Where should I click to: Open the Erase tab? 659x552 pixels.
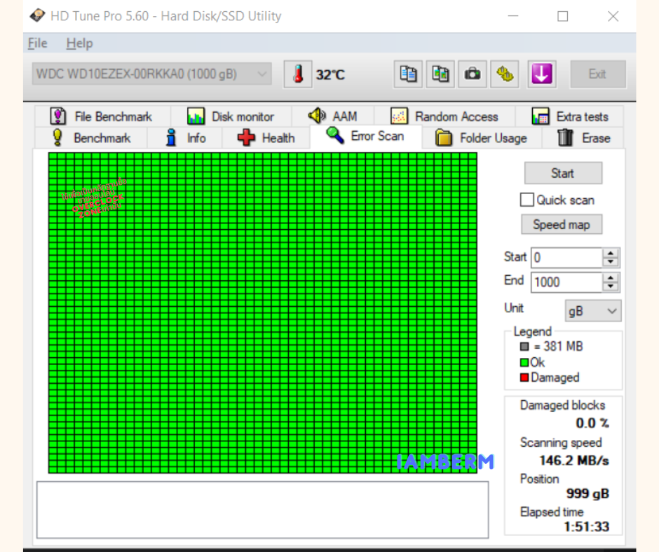(583, 138)
